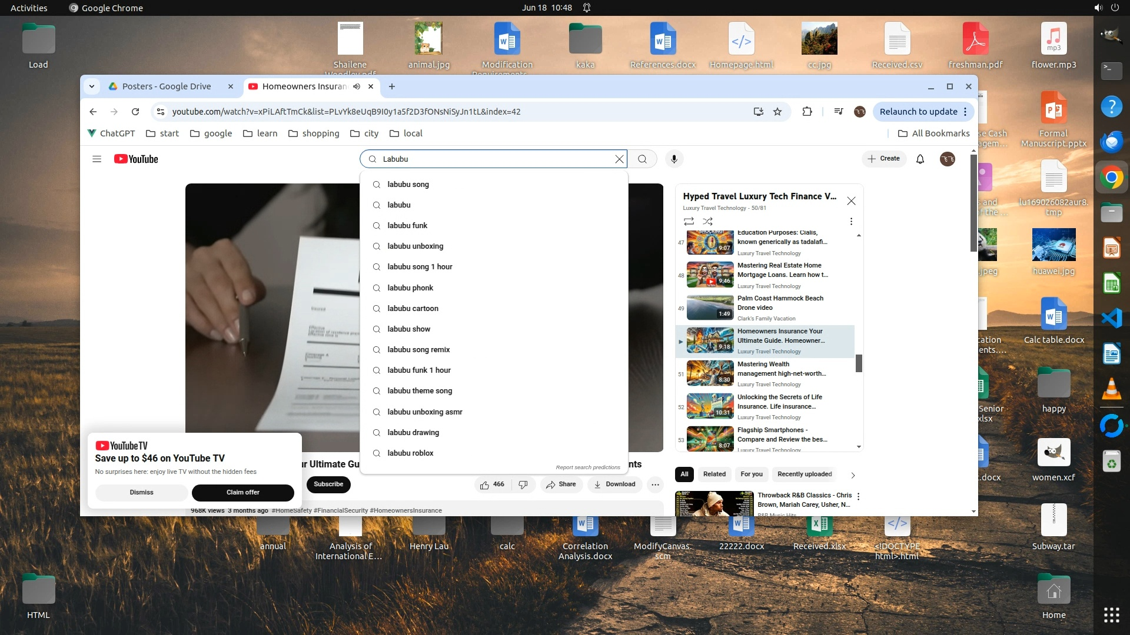This screenshot has width=1130, height=635.
Task: Bookmark this page with the star icon
Action: click(x=777, y=112)
